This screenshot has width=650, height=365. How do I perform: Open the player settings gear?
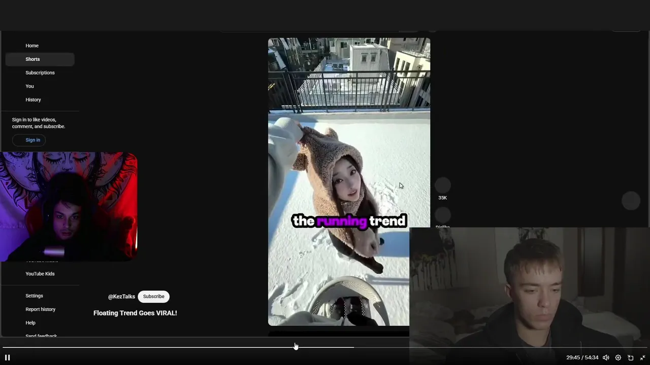(x=618, y=357)
